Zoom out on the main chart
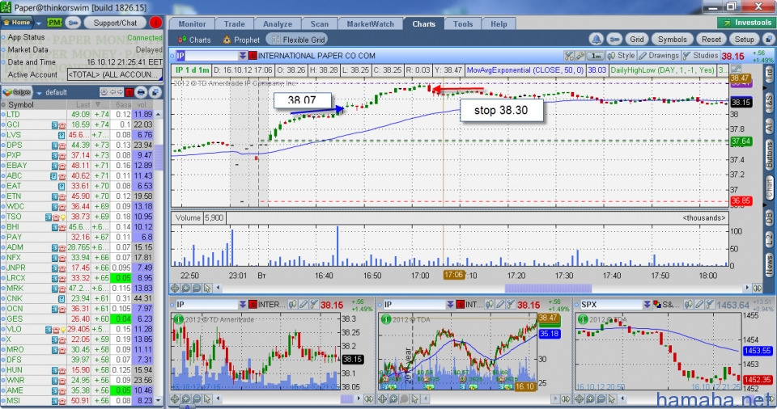Screen dimensions: 777x409 click(x=196, y=288)
